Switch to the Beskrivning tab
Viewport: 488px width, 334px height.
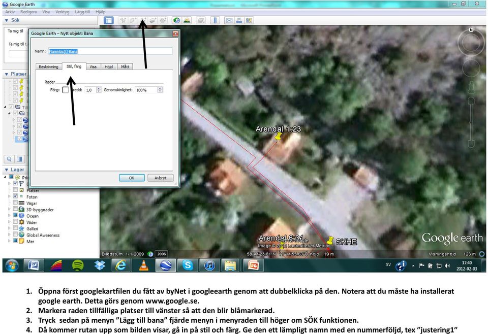point(49,67)
